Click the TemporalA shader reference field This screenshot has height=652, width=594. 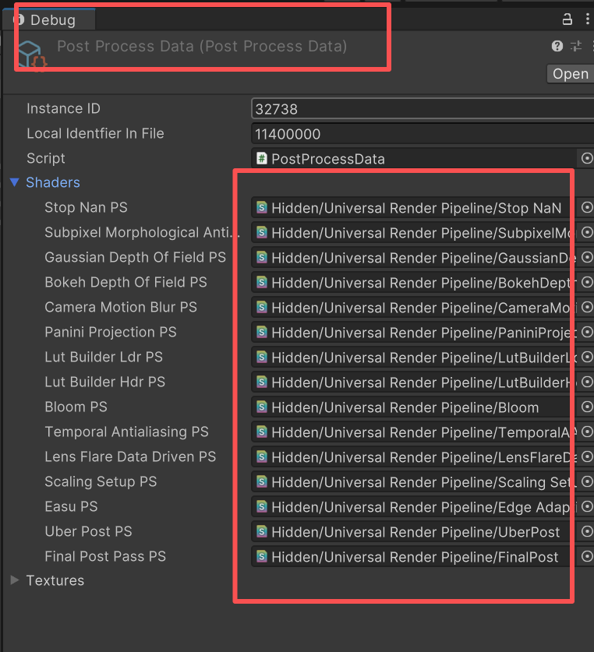click(414, 432)
